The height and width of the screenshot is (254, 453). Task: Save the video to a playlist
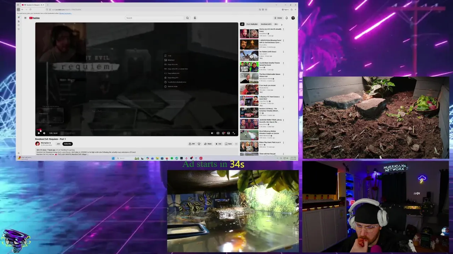pyautogui.click(x=229, y=144)
